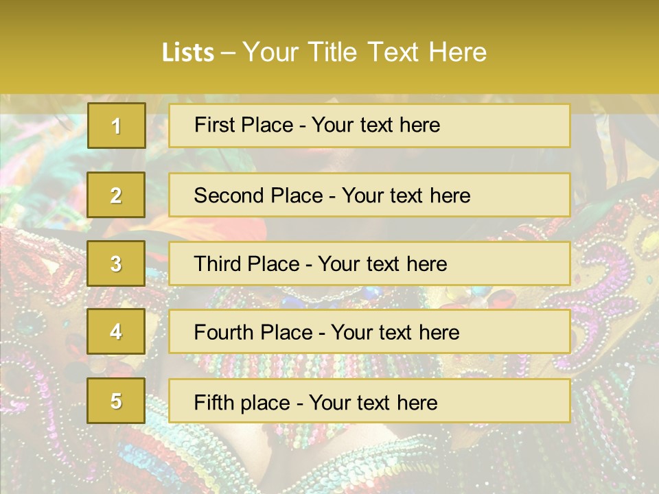This screenshot has height=494, width=659.
Task: Select the number 4 gold box
Action: tap(116, 332)
